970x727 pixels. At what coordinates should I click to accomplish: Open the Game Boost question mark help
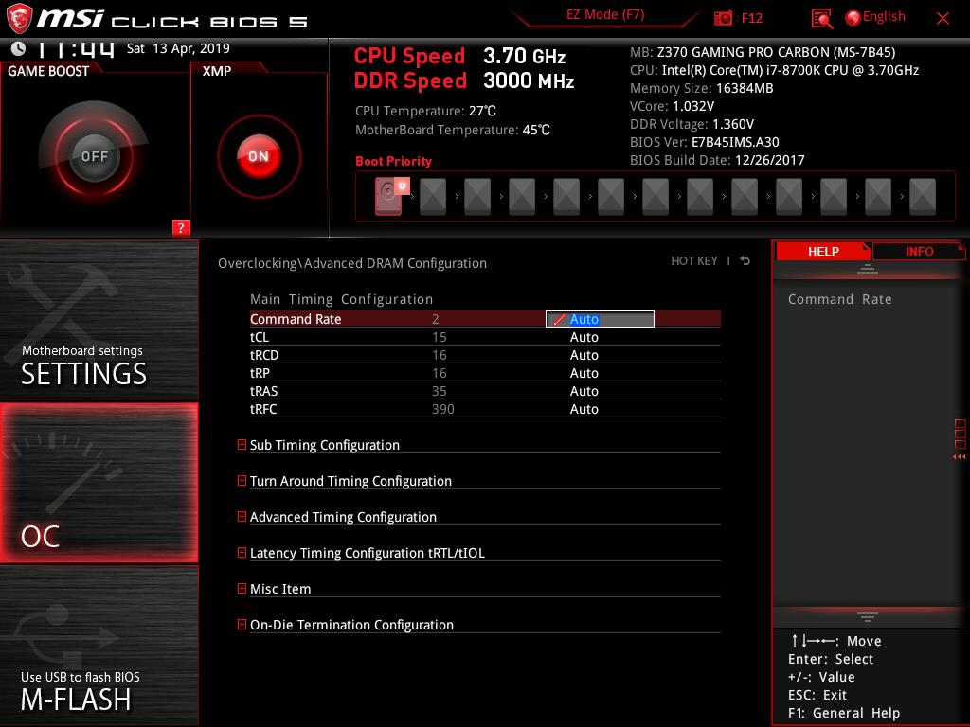(181, 227)
